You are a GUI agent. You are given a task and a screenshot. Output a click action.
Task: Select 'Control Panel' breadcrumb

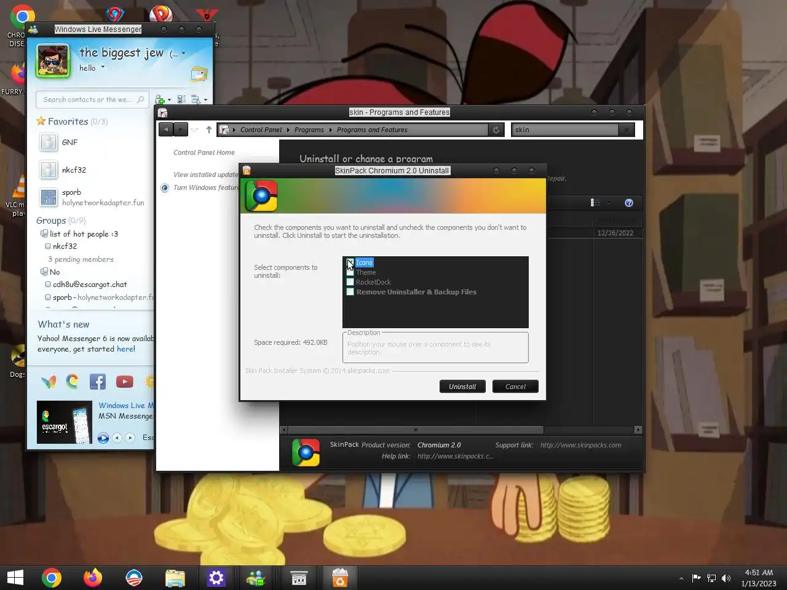click(261, 130)
